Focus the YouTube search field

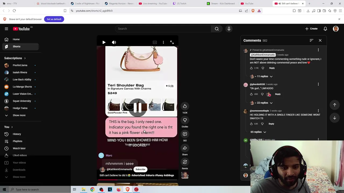(x=163, y=29)
